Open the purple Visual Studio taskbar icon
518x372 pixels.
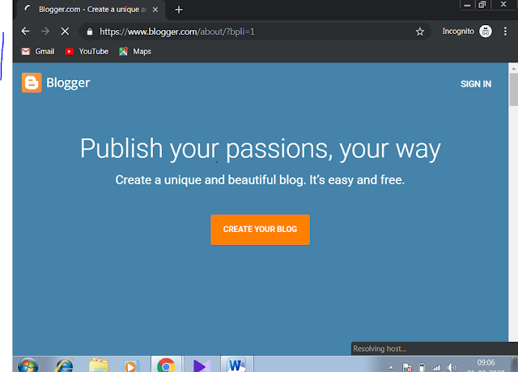click(202, 366)
